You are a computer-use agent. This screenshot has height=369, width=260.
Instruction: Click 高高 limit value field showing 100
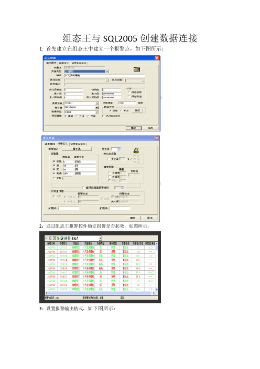68,173
